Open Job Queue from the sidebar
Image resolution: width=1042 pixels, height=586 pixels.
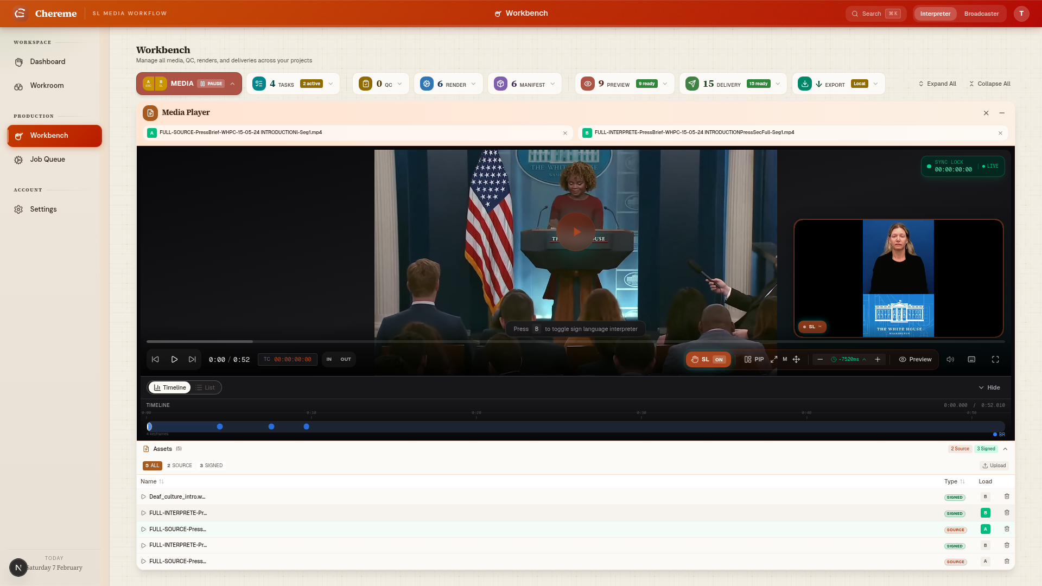(47, 159)
